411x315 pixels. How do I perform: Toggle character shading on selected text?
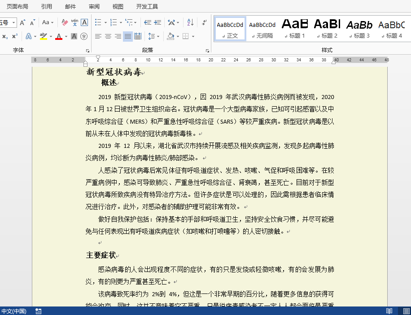point(74,36)
